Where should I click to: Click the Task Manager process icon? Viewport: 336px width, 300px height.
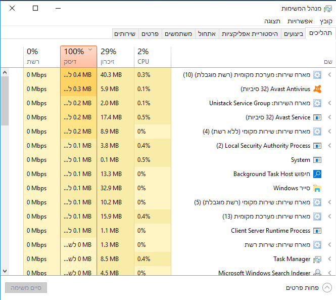[x=317, y=259]
